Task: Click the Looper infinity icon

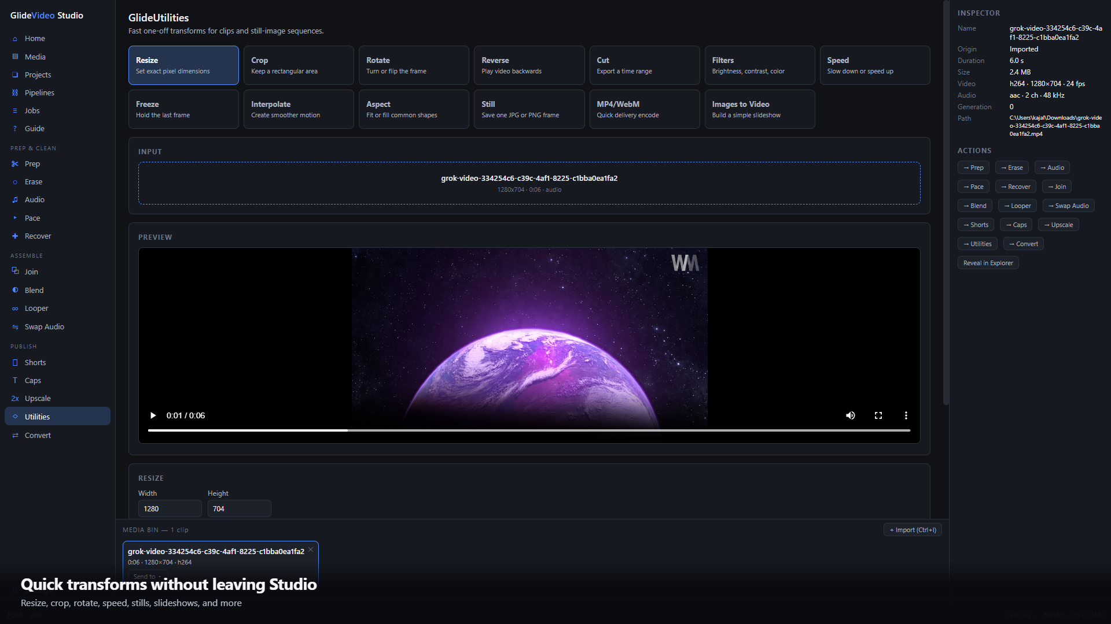Action: tap(15, 309)
